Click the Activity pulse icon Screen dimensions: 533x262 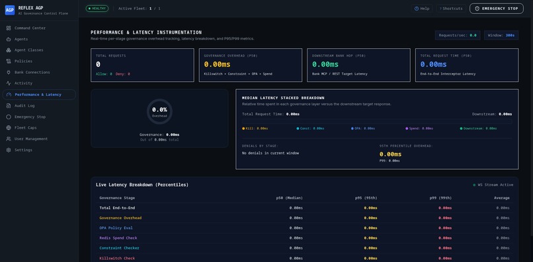coord(9,83)
